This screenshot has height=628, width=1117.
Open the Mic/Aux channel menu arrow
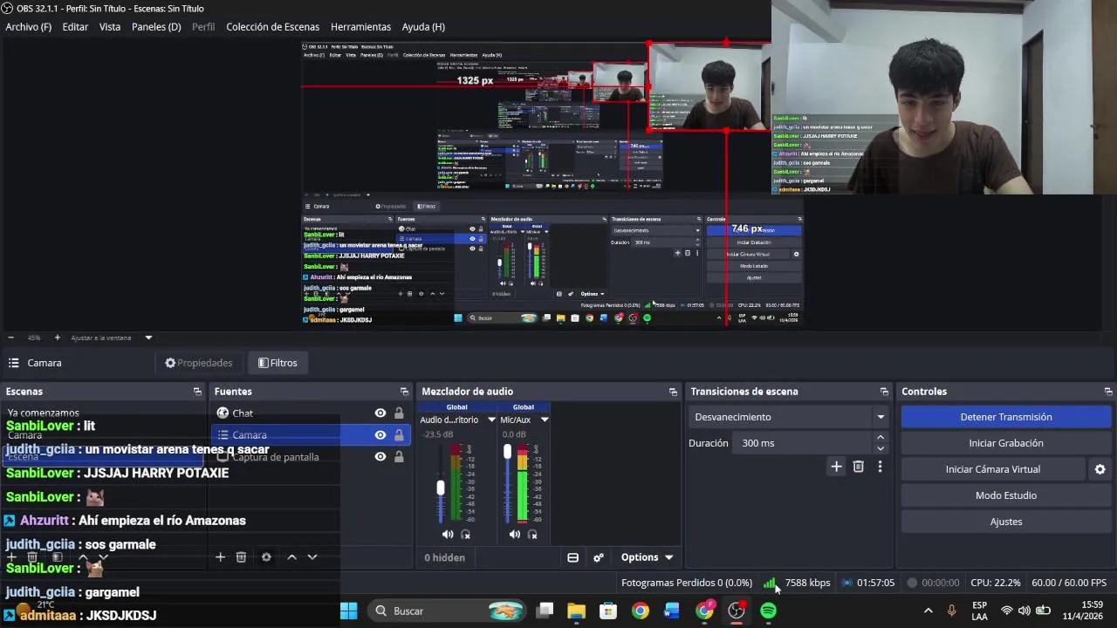(545, 420)
